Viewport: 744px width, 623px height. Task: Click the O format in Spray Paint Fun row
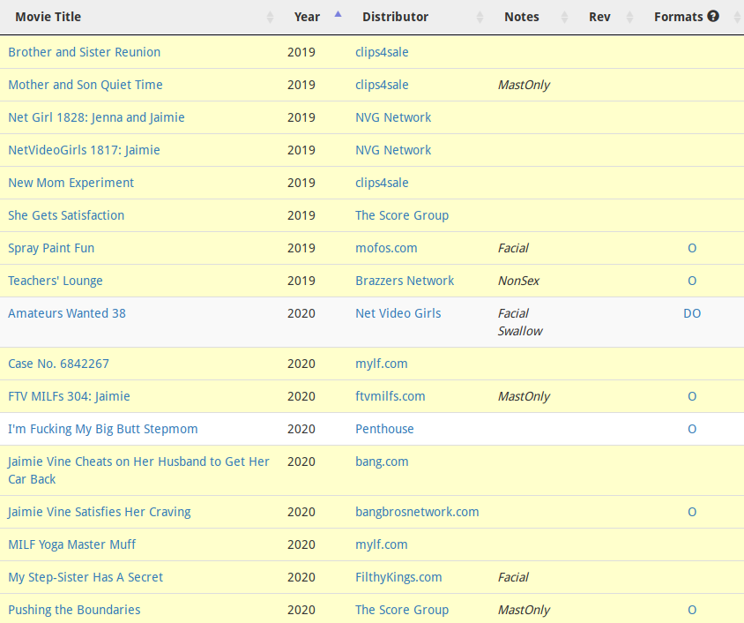(692, 248)
